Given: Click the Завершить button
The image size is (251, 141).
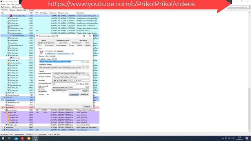Looking at the screenshot, I should [x=84, y=94].
